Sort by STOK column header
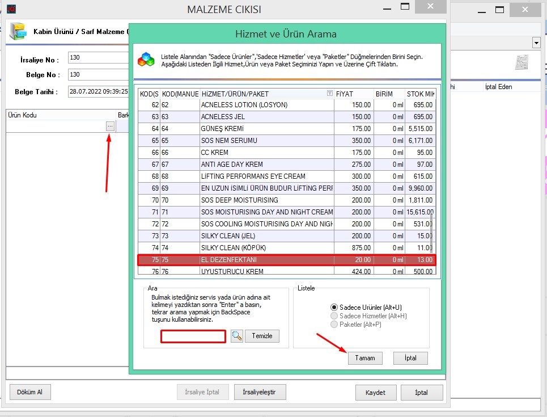 click(x=420, y=94)
